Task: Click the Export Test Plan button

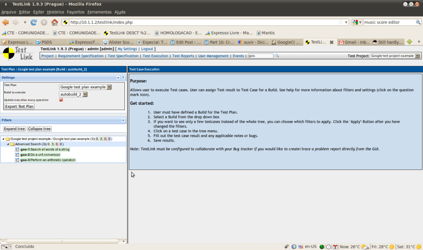Action: click(19, 106)
